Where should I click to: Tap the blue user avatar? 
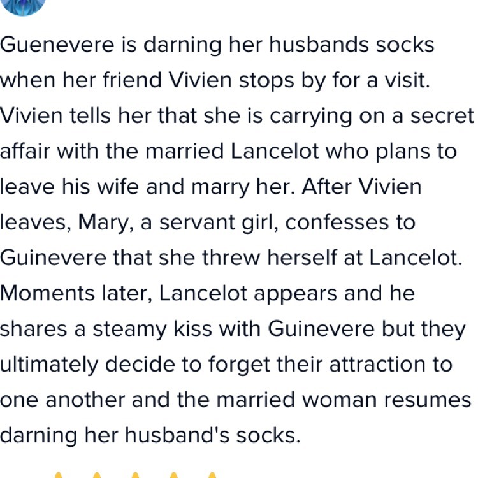(x=23, y=5)
